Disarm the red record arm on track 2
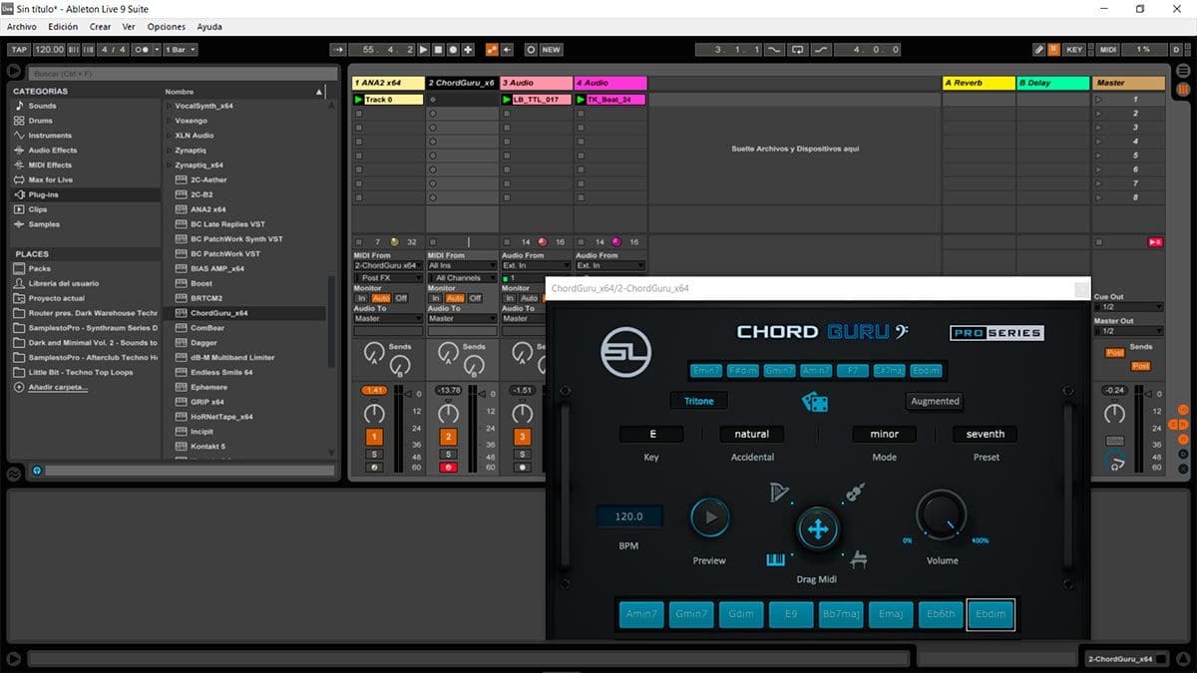 pyautogui.click(x=448, y=467)
